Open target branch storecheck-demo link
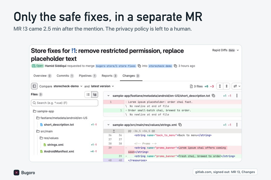This screenshot has width=271, height=180. 160,66
